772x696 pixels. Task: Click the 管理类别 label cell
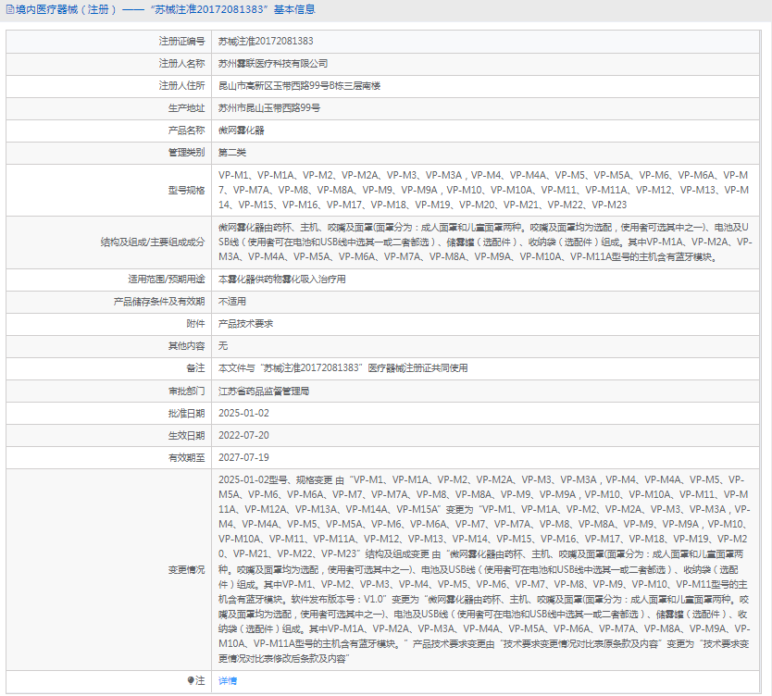[x=109, y=153]
